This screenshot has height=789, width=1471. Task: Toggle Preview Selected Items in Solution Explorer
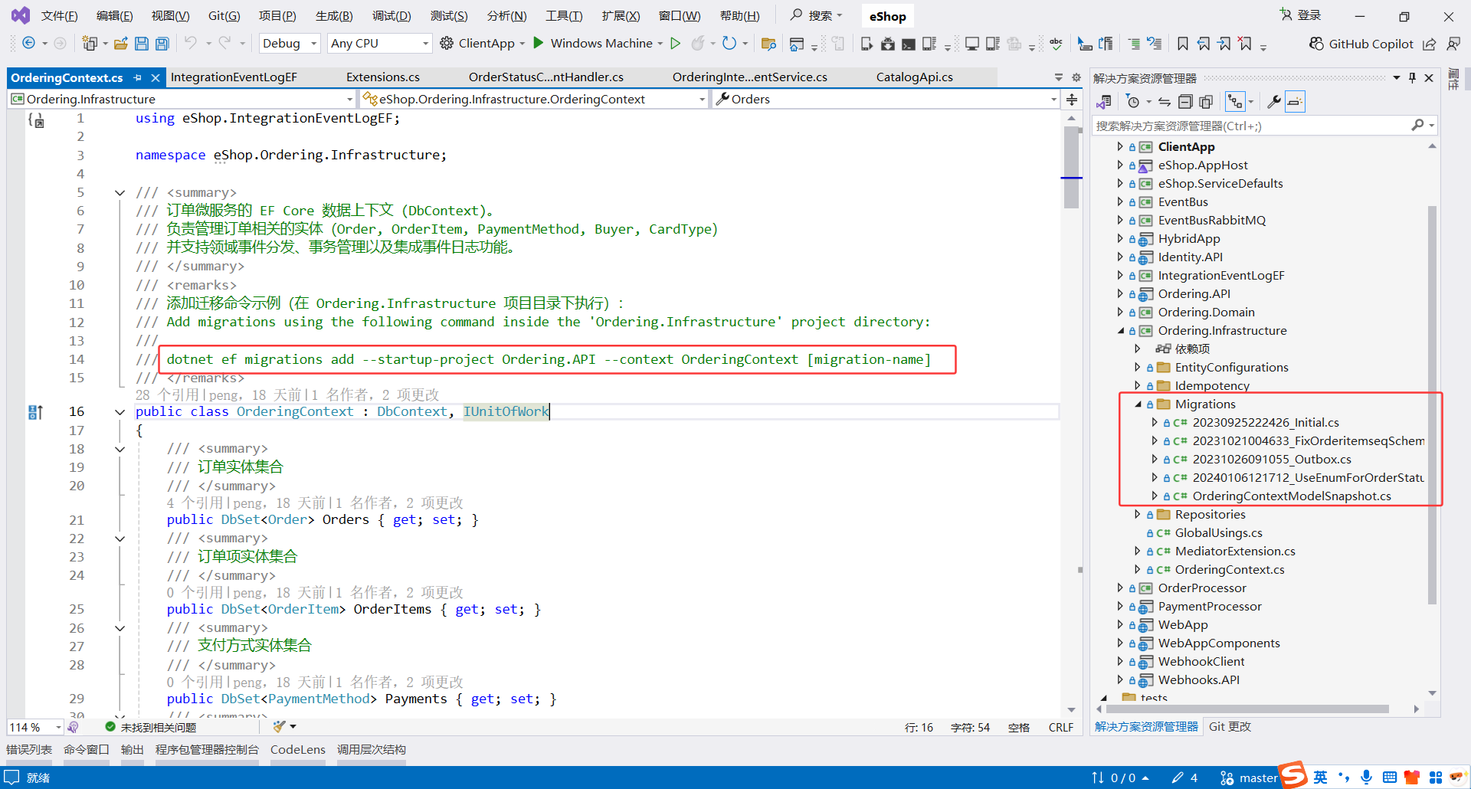click(1295, 102)
